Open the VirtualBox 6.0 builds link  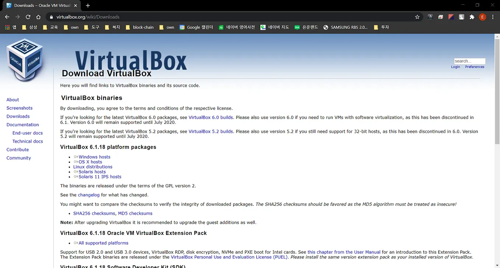211,118
